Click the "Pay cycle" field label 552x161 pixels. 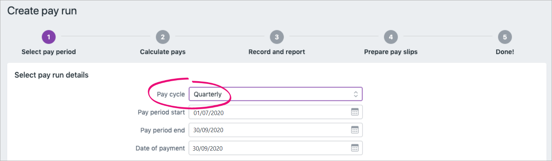coord(171,94)
